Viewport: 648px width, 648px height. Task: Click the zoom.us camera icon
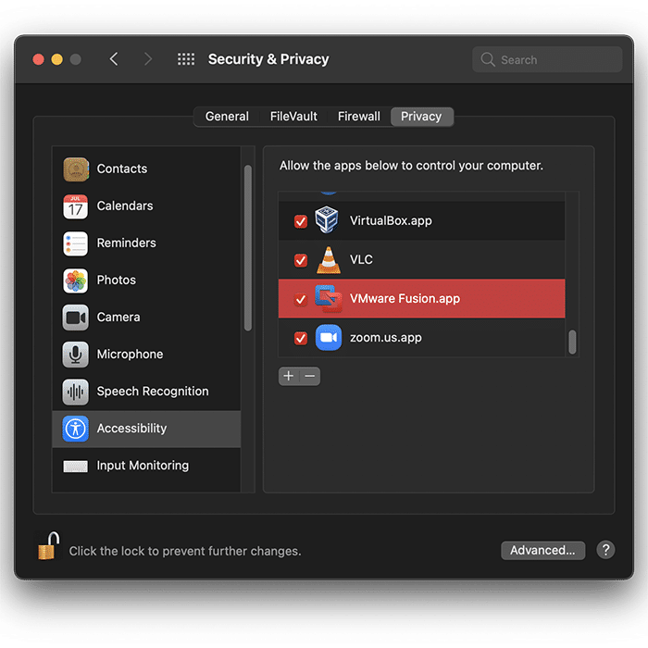tap(329, 338)
